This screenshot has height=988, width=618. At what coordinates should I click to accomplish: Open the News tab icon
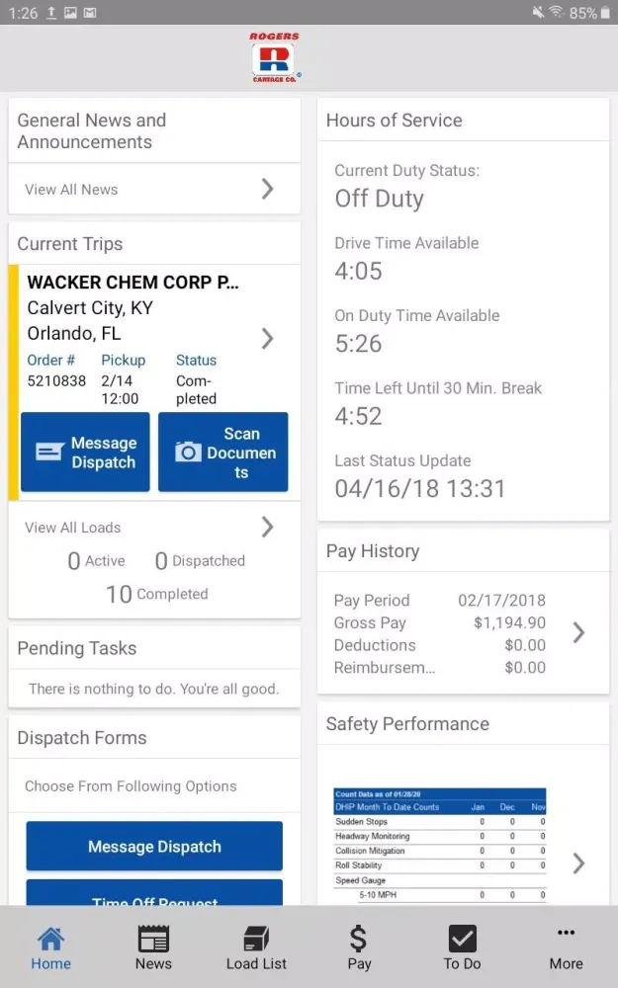(153, 939)
